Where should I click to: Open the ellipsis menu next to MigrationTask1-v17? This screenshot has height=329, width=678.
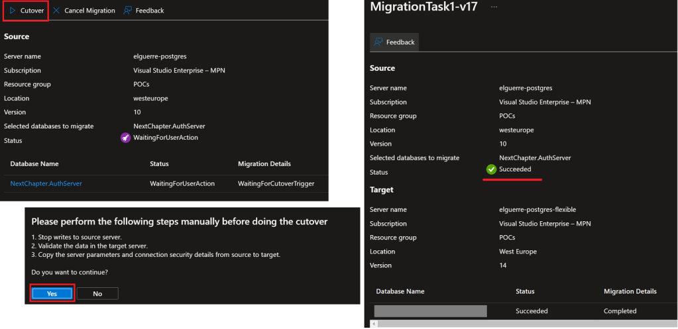point(494,7)
